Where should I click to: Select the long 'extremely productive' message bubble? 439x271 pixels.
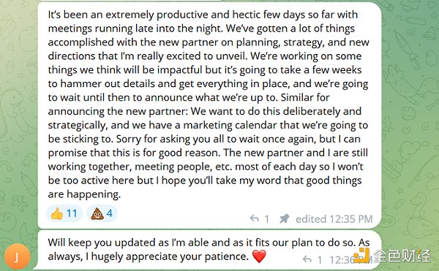(209, 115)
